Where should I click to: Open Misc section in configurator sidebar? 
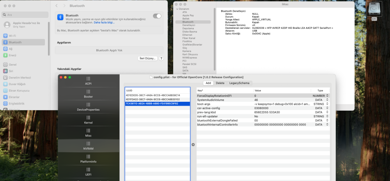pyautogui.click(x=88, y=133)
